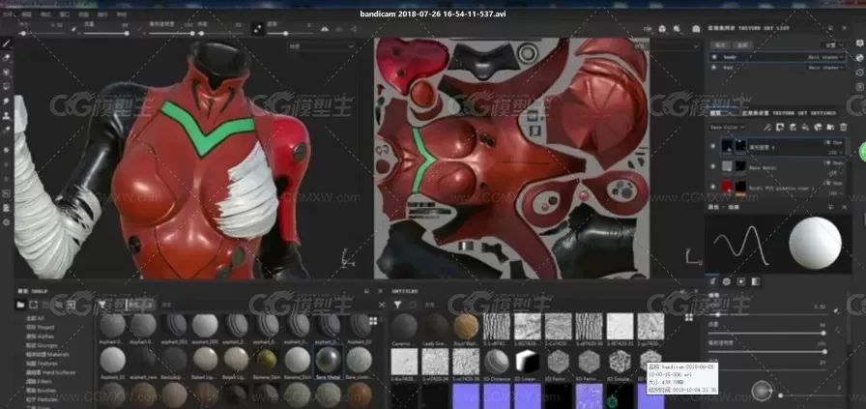Hide the Scifi PVC plastic layer
The height and width of the screenshot is (409, 866).
coord(713,186)
